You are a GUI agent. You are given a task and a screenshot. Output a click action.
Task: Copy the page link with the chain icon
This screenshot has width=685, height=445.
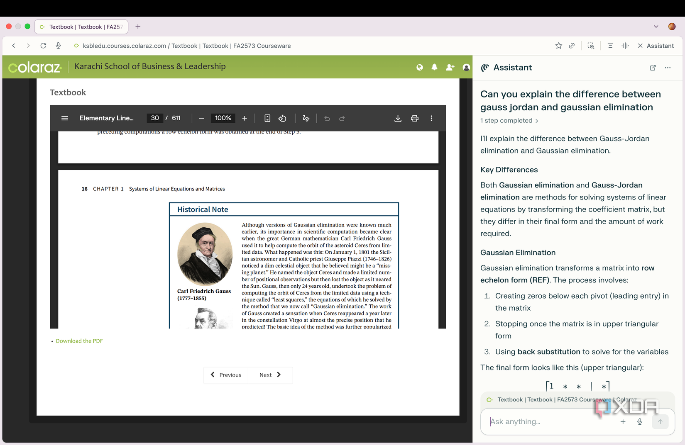point(572,46)
